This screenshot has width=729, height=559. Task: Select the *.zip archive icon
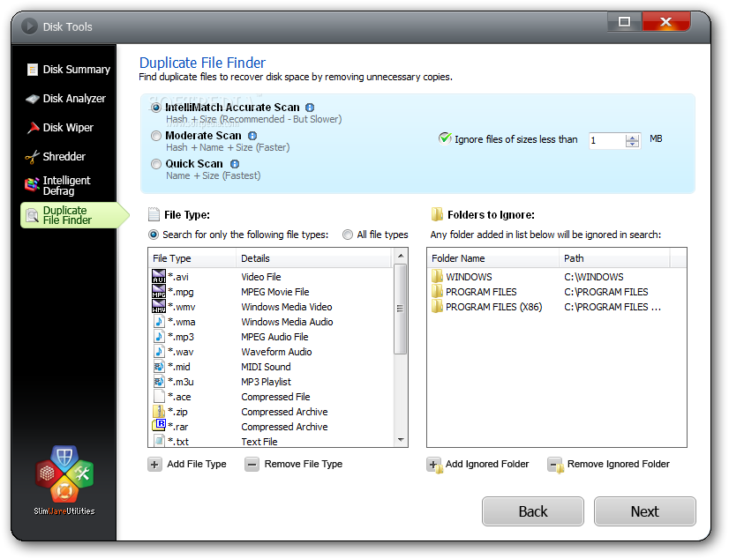(x=159, y=412)
